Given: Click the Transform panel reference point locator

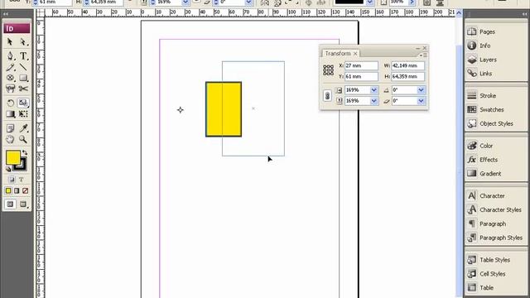Looking at the screenshot, I should (x=328, y=70).
